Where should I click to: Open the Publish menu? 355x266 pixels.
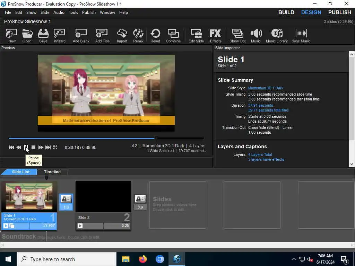coord(89,12)
